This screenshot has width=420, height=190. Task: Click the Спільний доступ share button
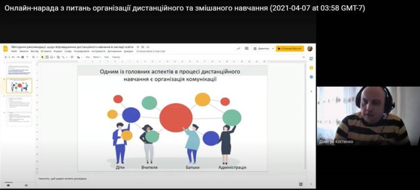pos(290,49)
